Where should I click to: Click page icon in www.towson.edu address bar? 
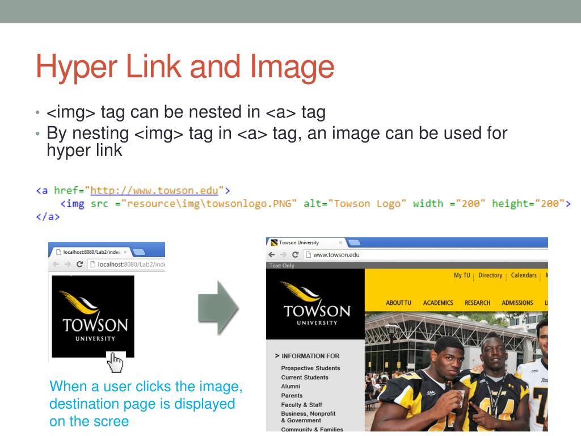point(308,255)
